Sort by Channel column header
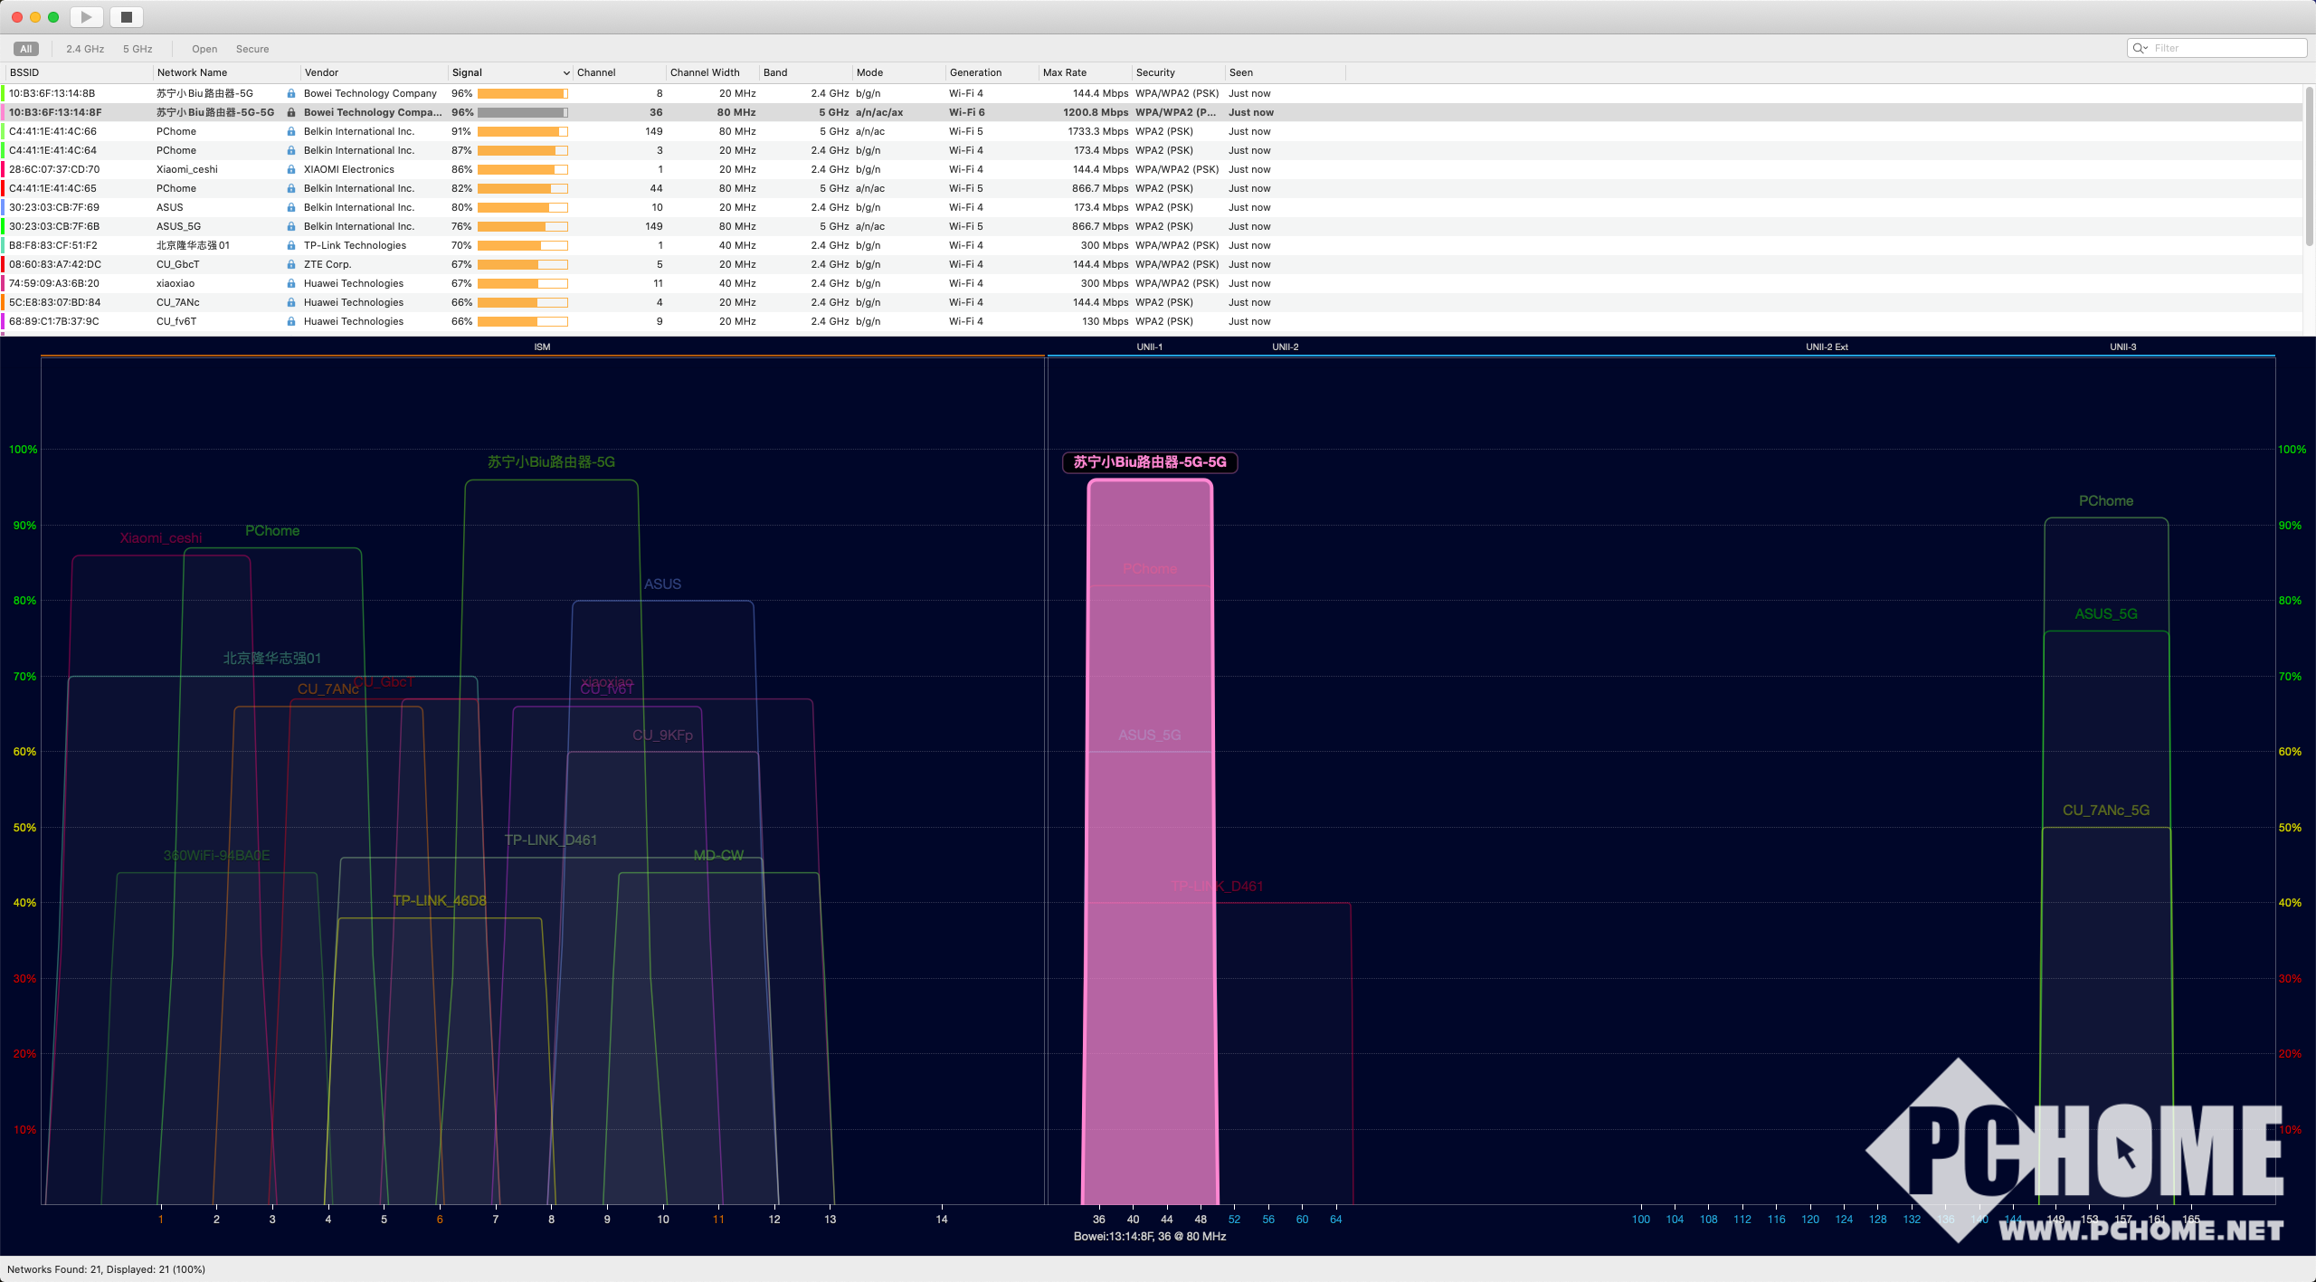The height and width of the screenshot is (1282, 2316). tap(619, 72)
